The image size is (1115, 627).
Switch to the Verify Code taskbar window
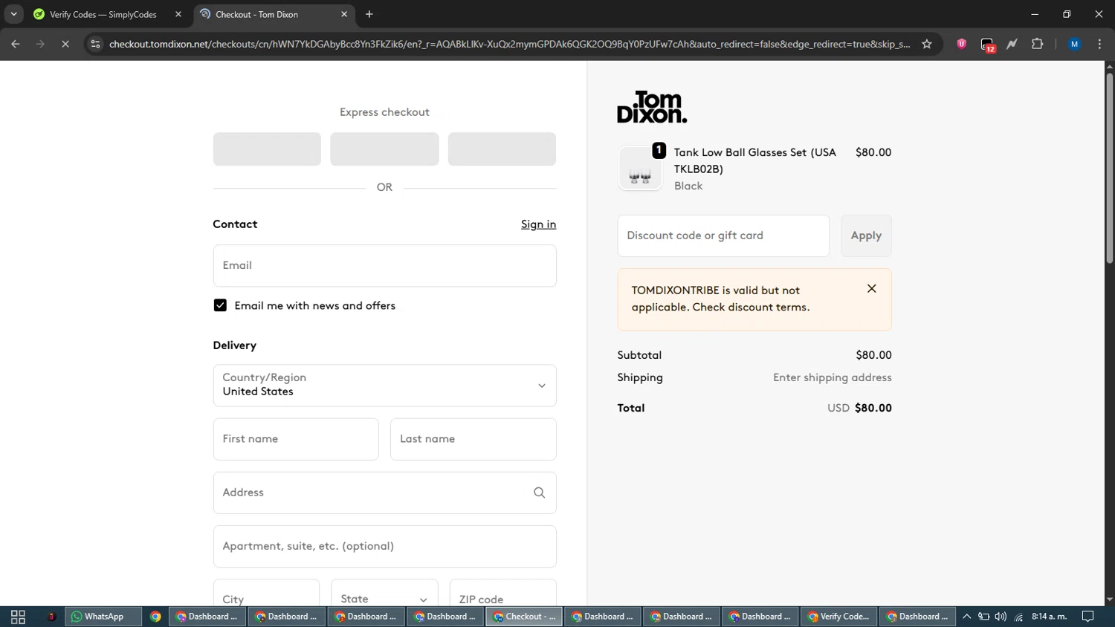[x=838, y=617]
